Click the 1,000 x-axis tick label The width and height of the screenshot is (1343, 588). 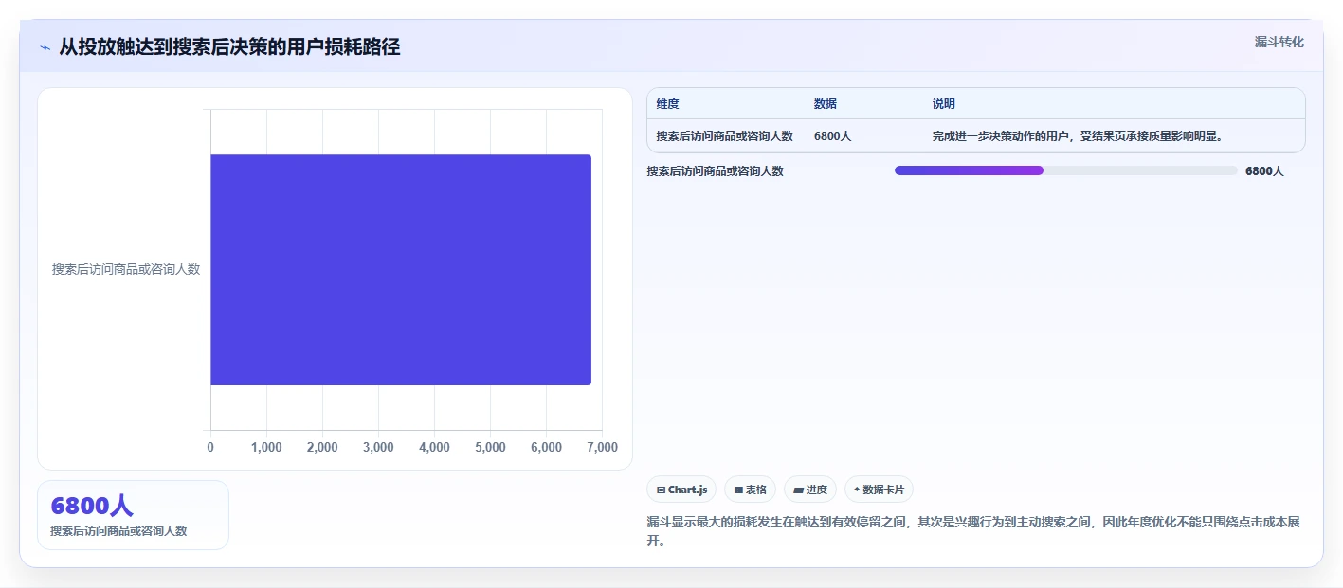pos(266,447)
